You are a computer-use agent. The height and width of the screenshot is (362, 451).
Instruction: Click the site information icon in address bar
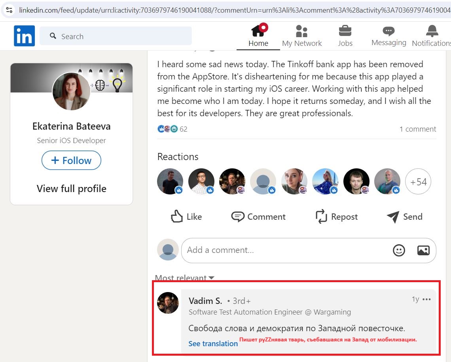[9, 10]
